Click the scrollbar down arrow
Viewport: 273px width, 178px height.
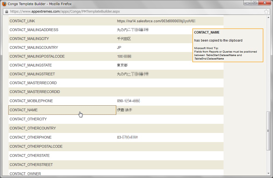[268, 173]
